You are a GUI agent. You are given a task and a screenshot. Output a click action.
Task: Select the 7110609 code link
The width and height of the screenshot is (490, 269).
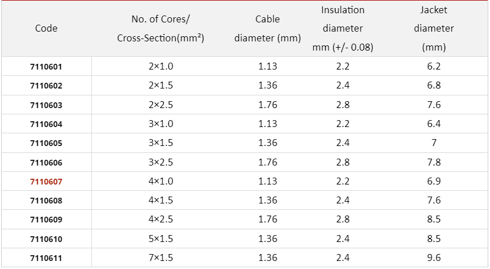point(46,220)
